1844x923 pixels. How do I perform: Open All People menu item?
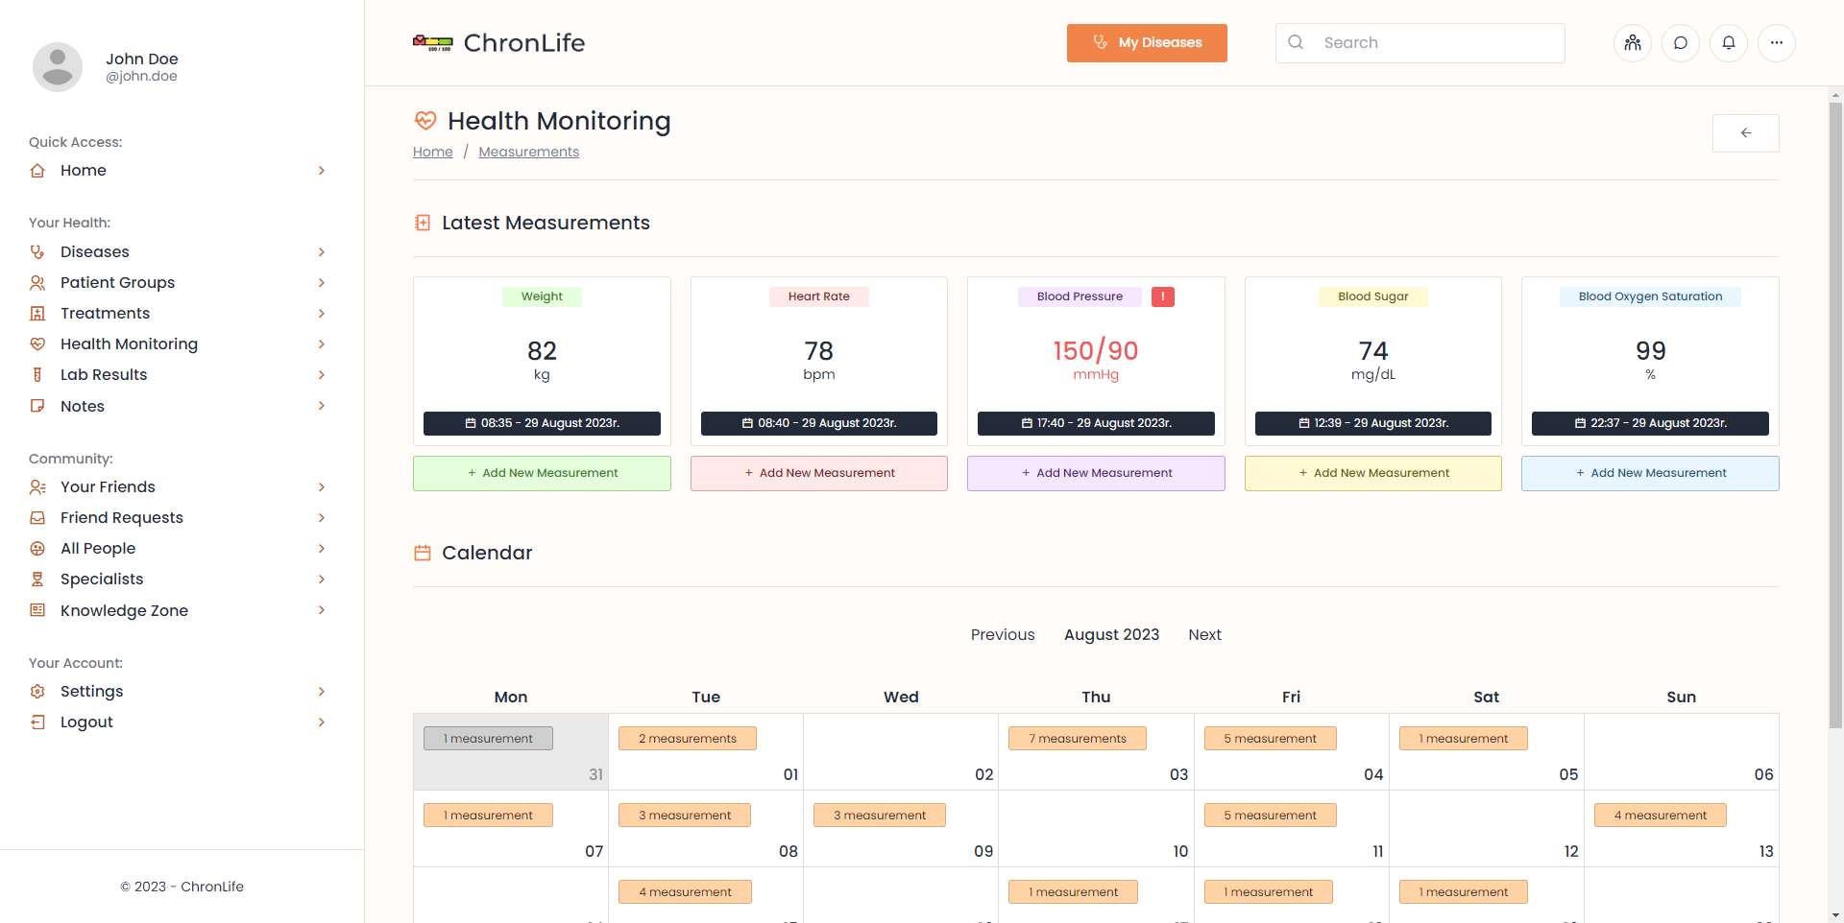[179, 549]
